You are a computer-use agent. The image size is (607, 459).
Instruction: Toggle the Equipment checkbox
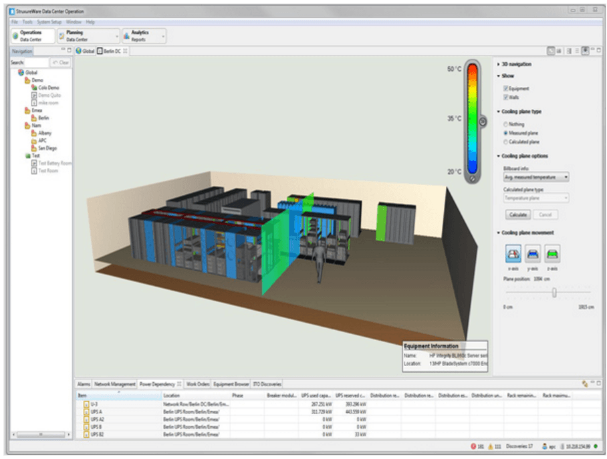[x=505, y=88]
